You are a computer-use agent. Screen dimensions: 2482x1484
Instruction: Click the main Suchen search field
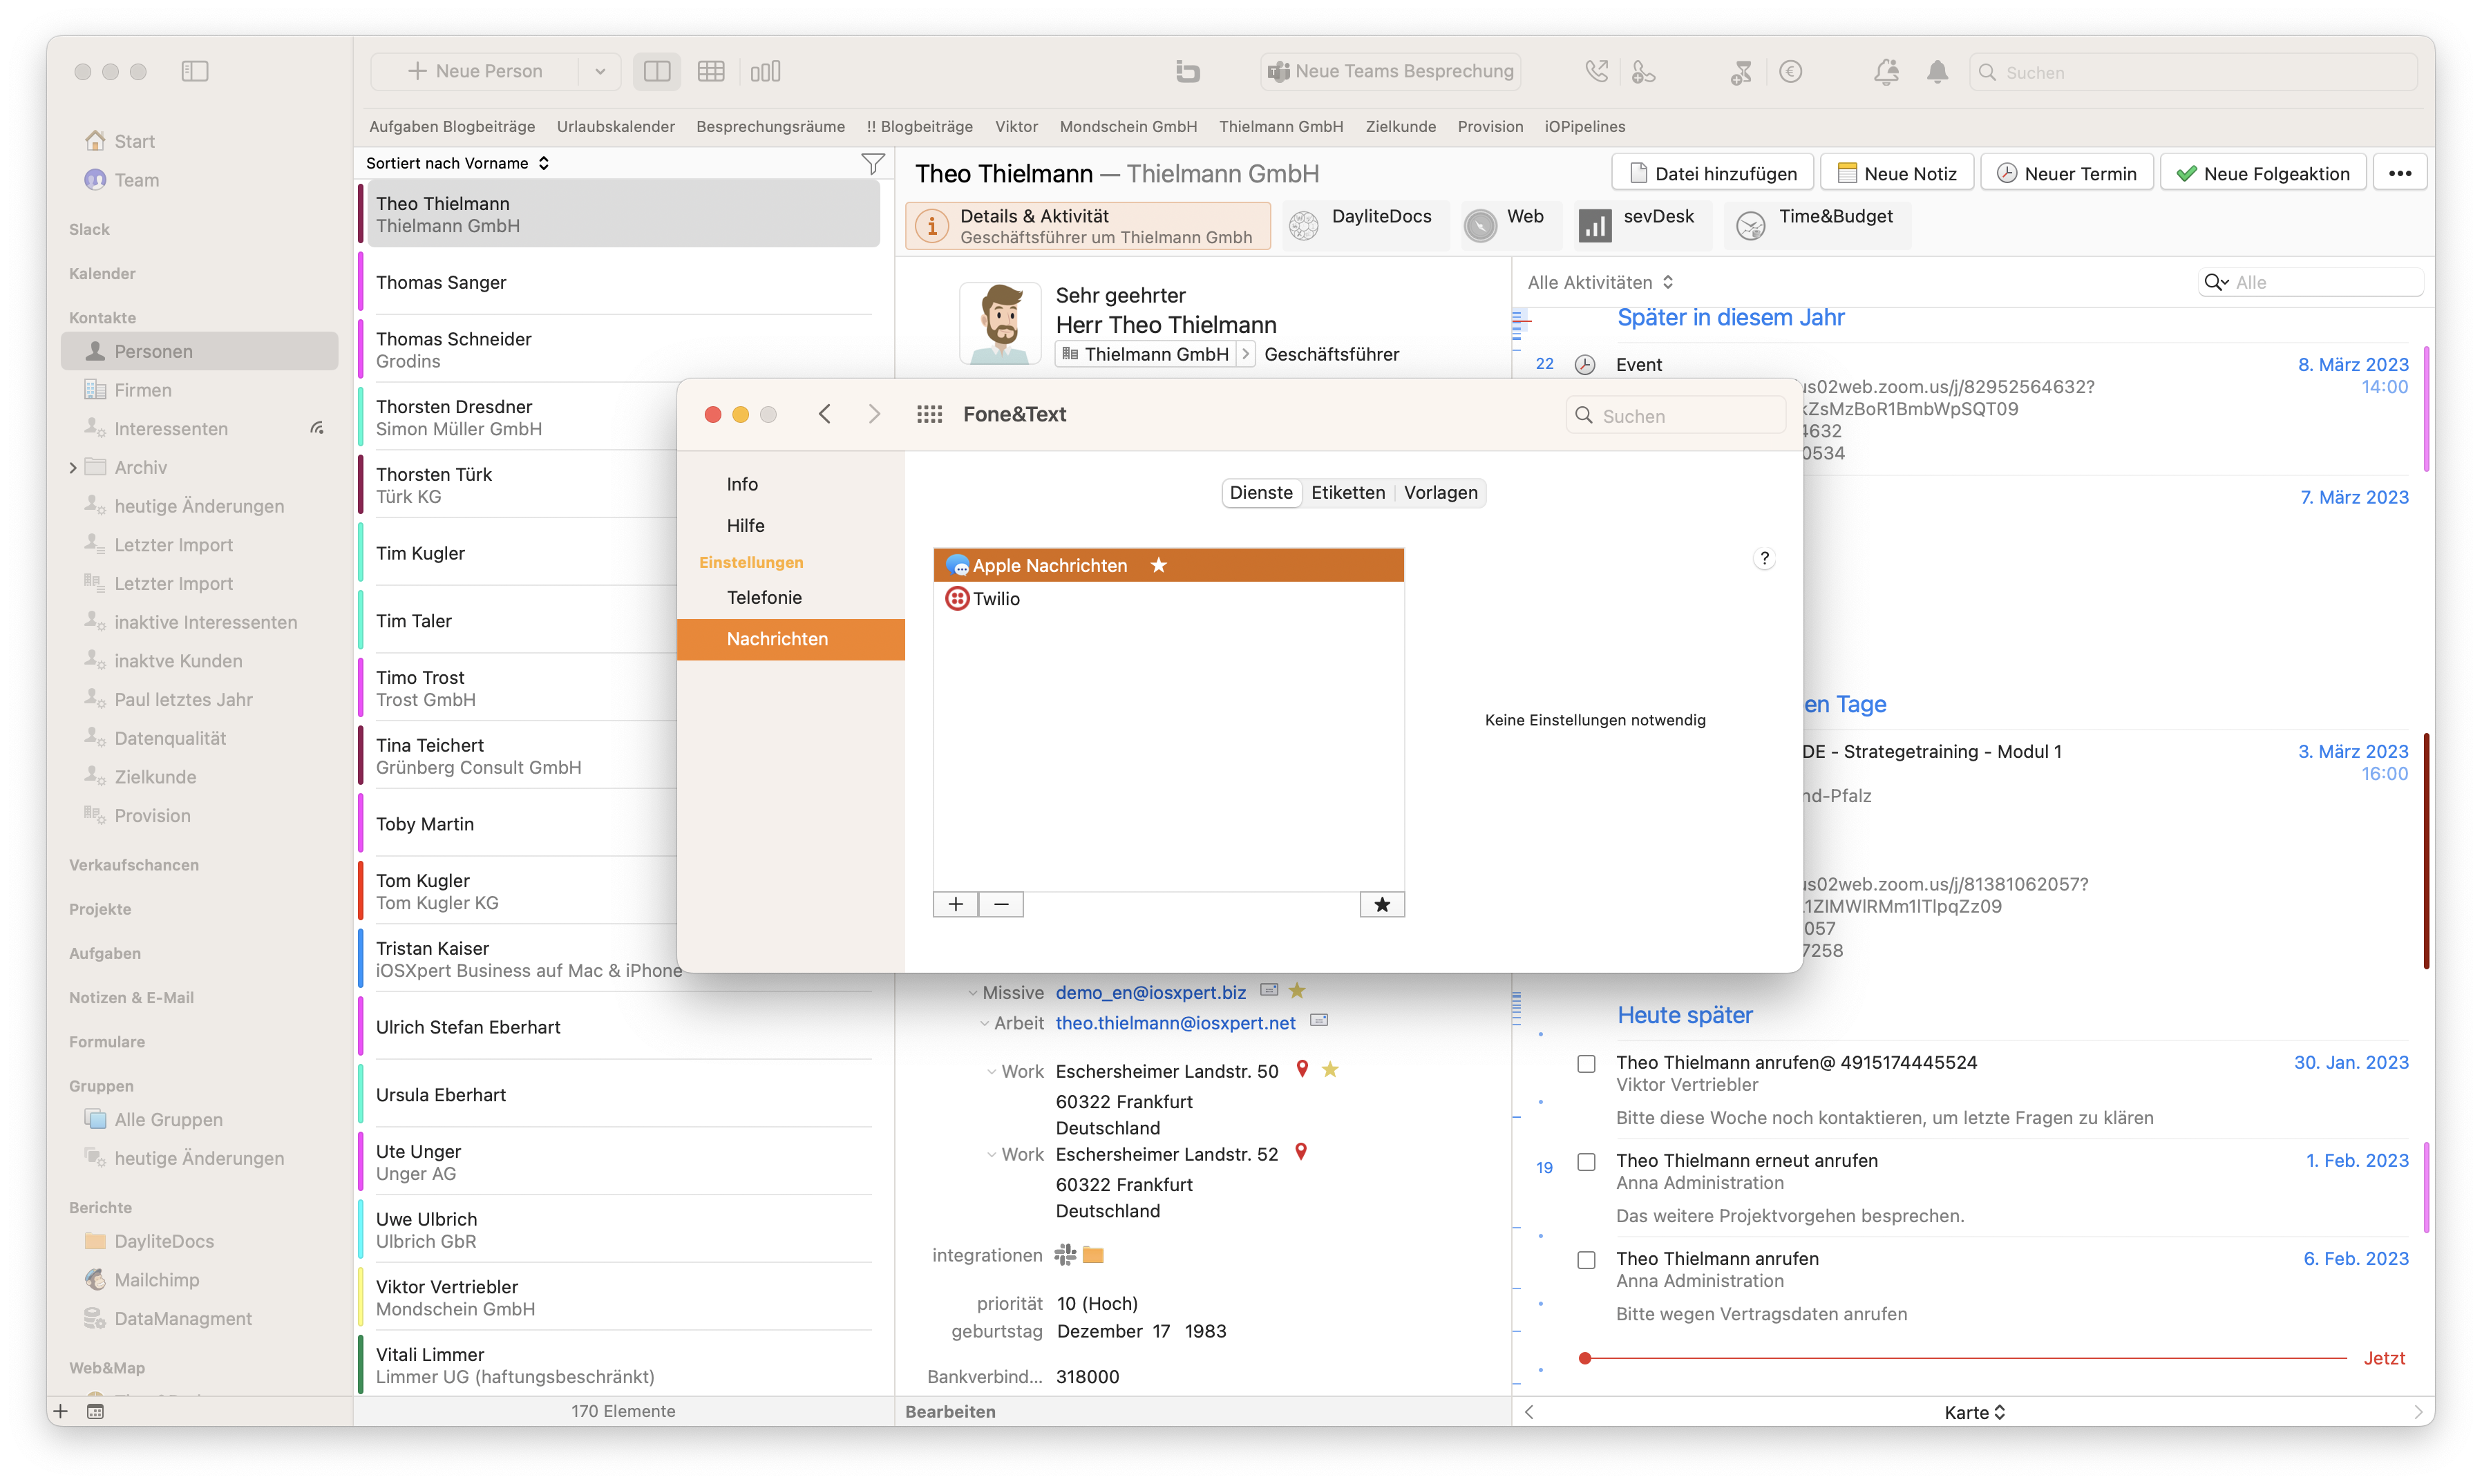(2193, 72)
